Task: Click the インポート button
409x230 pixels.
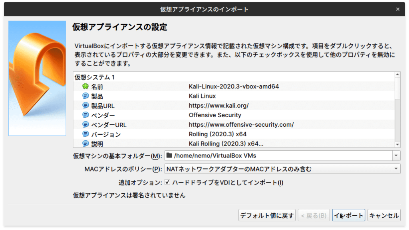Action: tap(348, 215)
